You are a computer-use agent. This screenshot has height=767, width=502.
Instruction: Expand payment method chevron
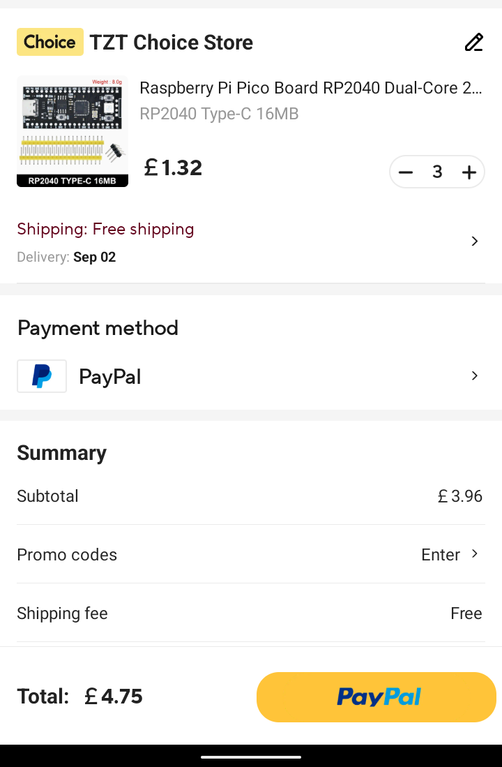[474, 376]
